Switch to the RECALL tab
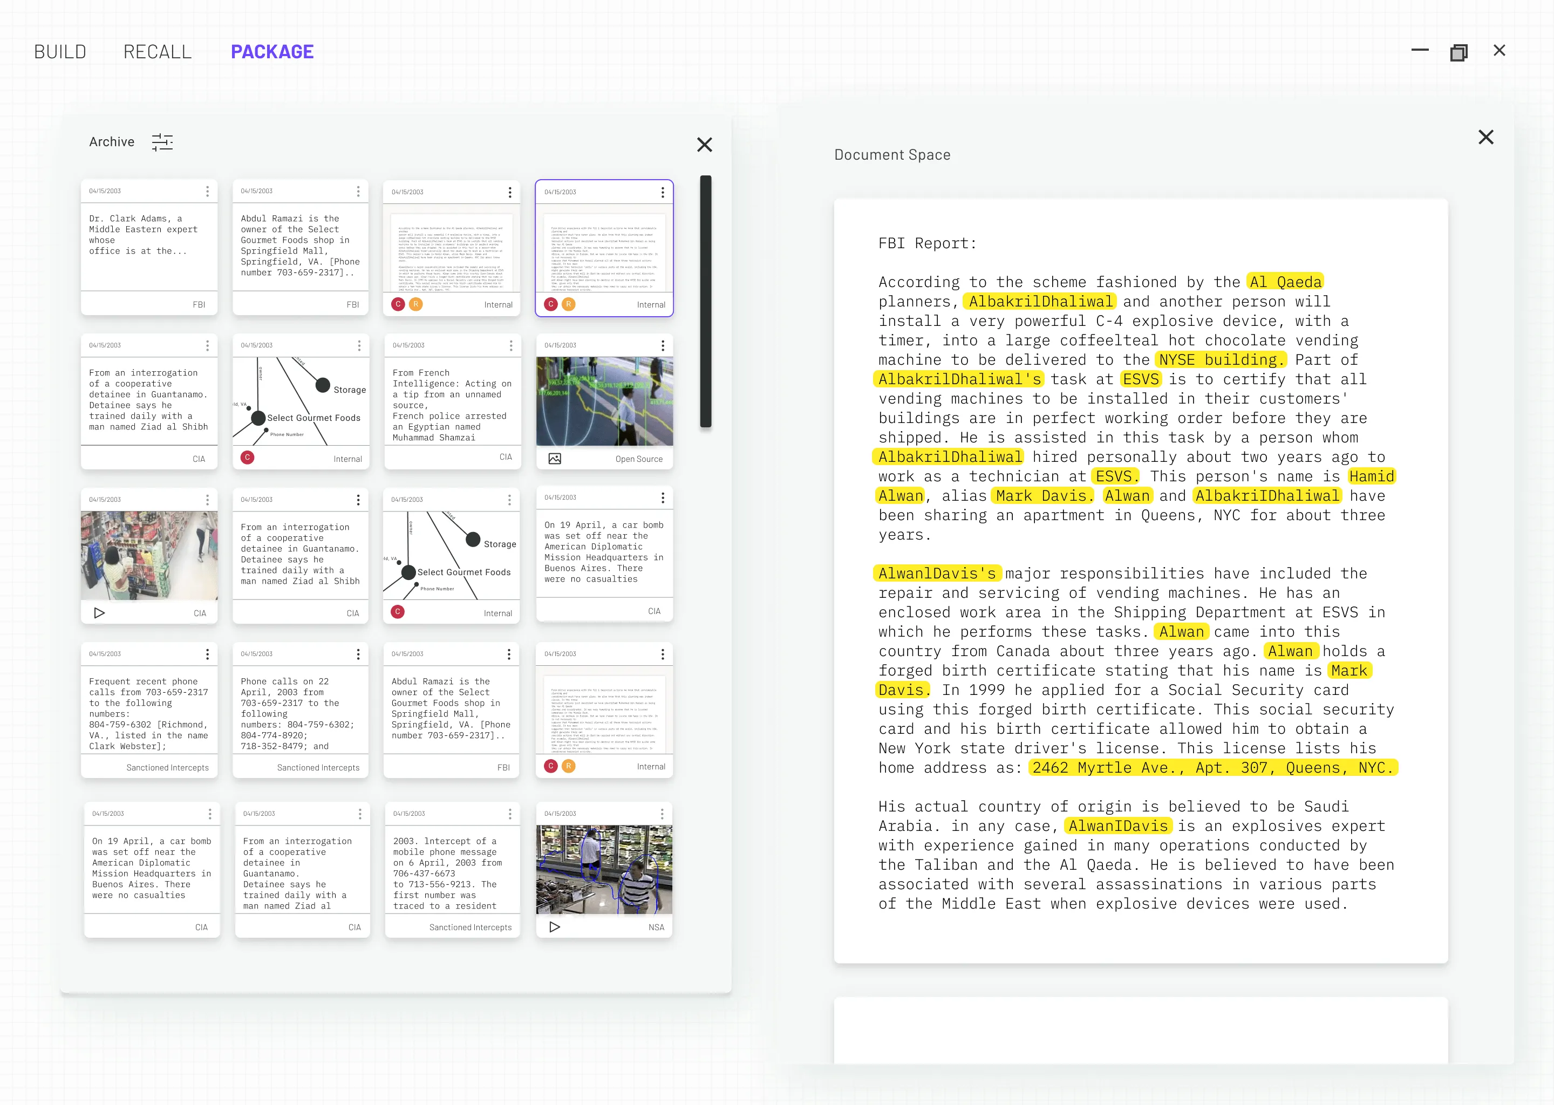 [x=157, y=52]
